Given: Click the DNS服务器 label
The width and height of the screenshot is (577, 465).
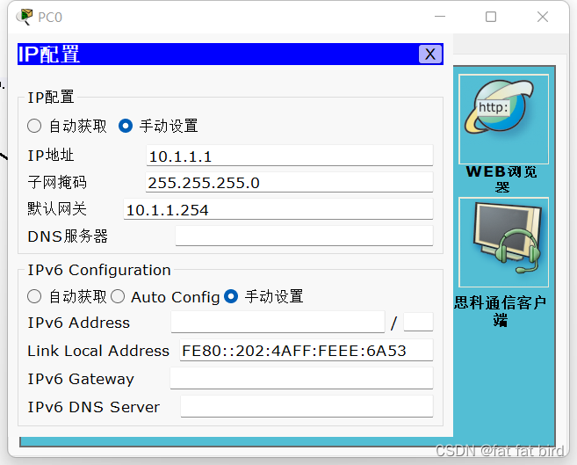Looking at the screenshot, I should point(68,236).
